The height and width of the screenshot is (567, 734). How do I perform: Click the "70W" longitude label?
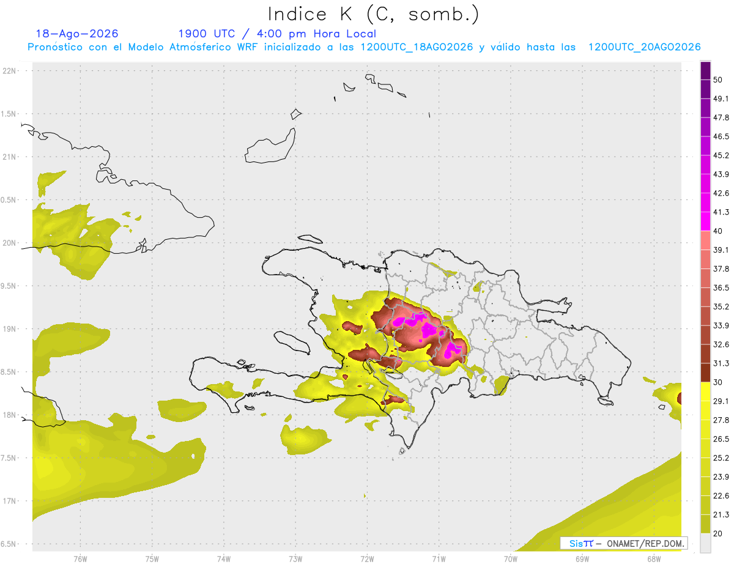coord(511,560)
